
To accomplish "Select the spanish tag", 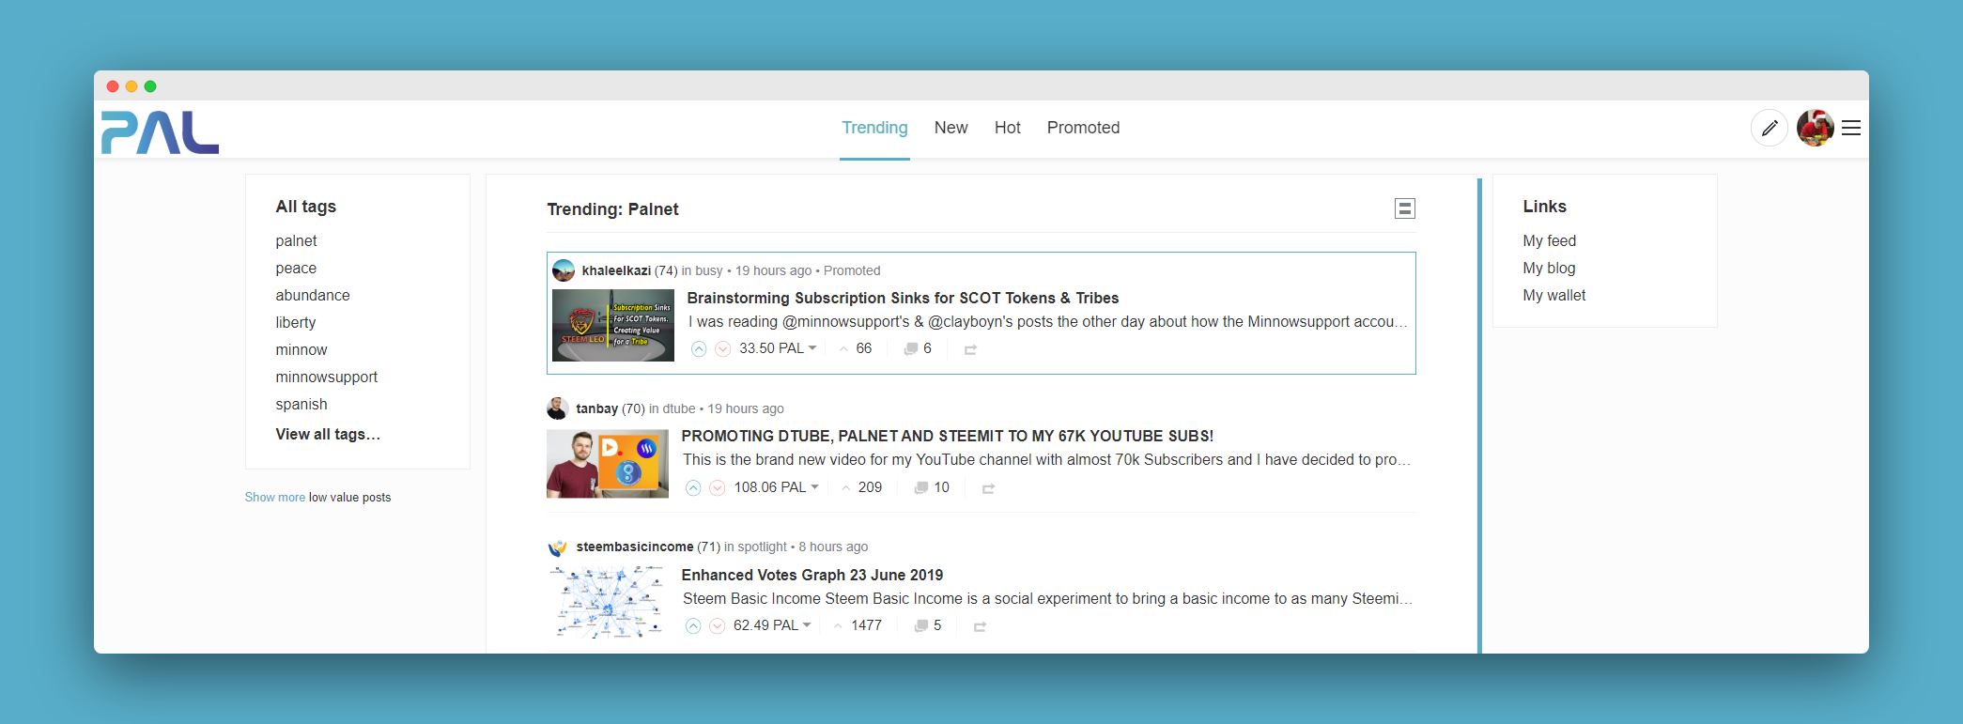I will point(301,405).
